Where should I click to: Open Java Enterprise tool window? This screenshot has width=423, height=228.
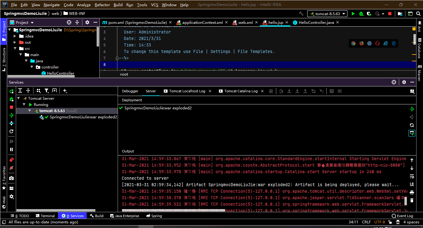[124, 216]
